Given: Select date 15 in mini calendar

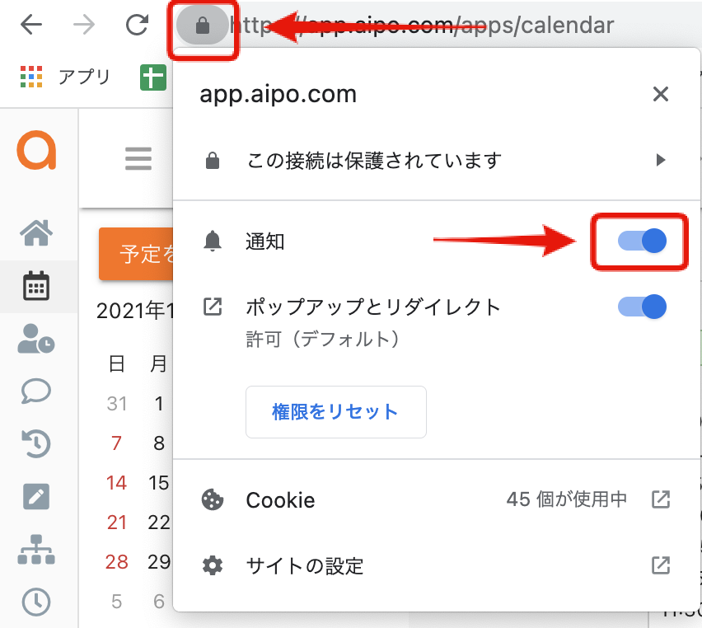Looking at the screenshot, I should coord(158,483).
